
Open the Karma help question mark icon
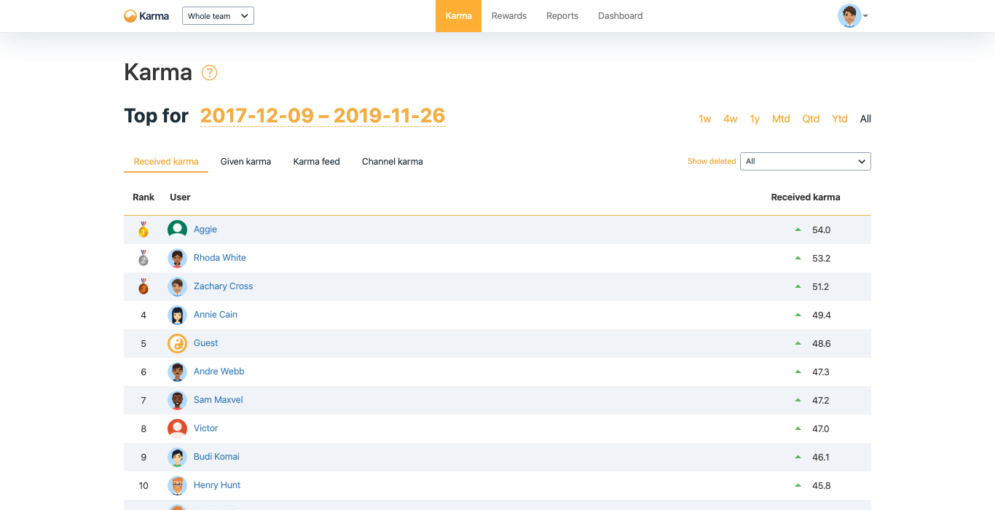[210, 73]
